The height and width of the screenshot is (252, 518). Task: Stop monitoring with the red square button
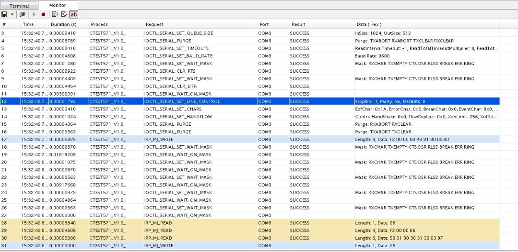[x=43, y=14]
